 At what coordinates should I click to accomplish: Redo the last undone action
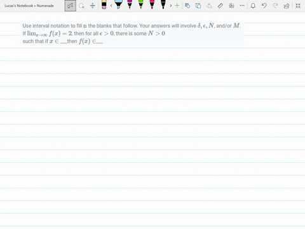pos(275,6)
